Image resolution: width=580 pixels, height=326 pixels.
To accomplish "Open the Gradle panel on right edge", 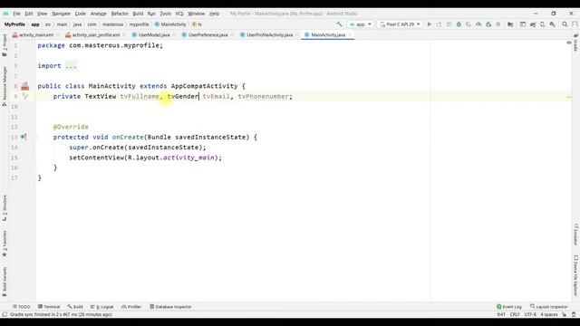I will pos(576,43).
